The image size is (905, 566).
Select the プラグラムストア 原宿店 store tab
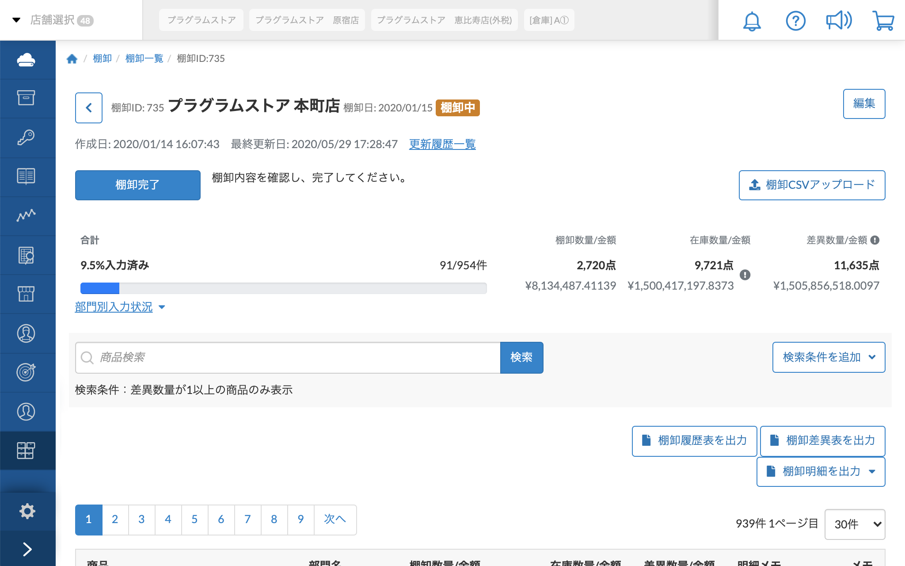tap(307, 20)
